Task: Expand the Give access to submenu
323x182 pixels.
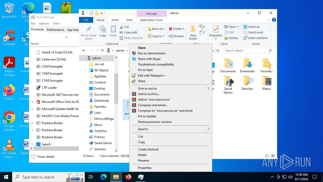Action: (171, 88)
